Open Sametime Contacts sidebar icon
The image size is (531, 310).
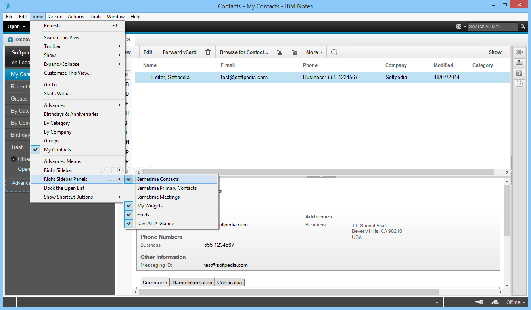(x=519, y=52)
